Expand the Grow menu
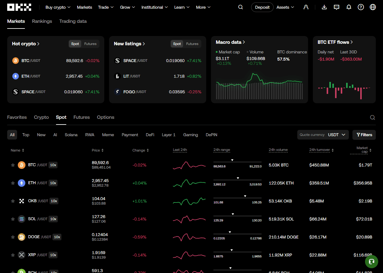 [x=127, y=7]
